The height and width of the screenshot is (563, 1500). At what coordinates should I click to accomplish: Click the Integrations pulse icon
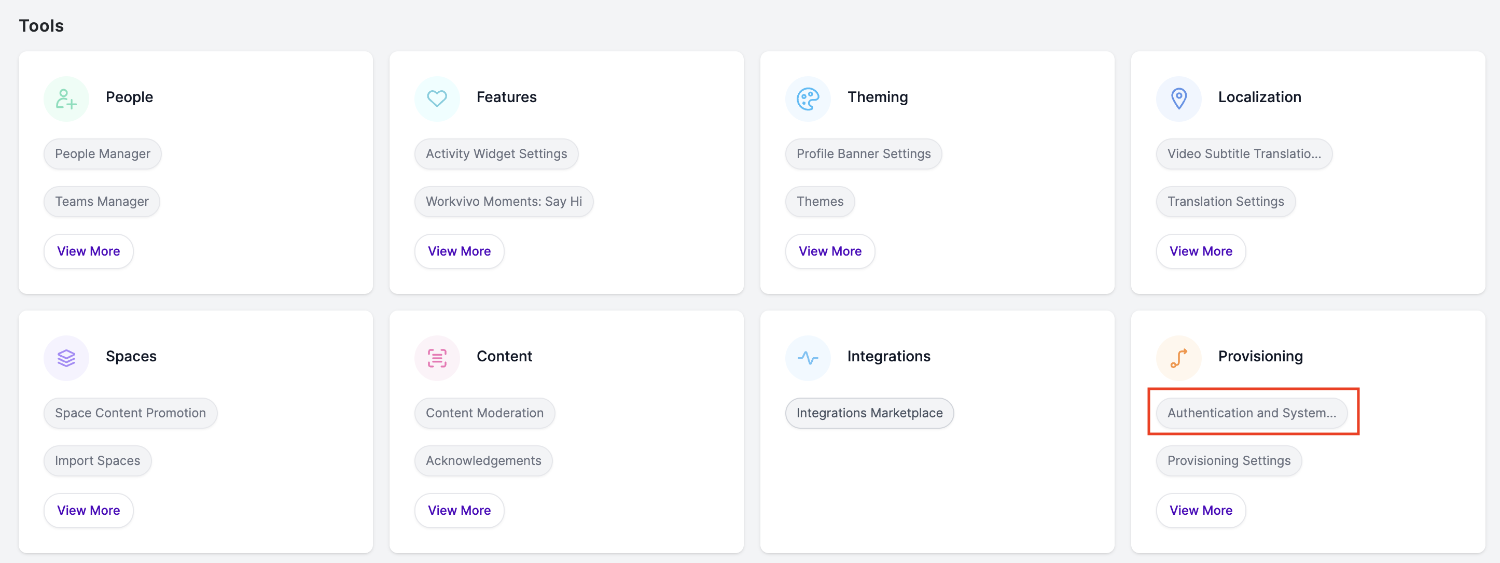(808, 358)
